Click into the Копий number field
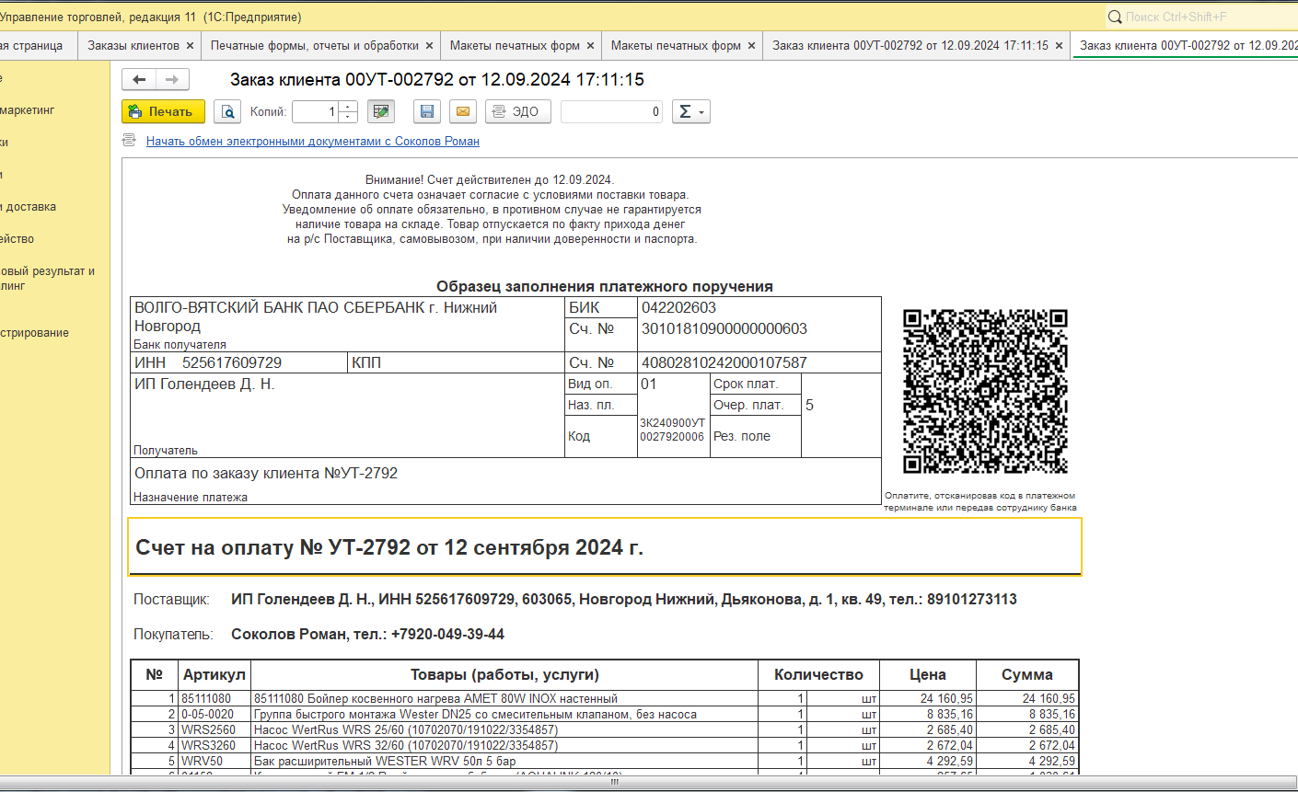Screen dimensions: 1298x792 tap(315, 111)
